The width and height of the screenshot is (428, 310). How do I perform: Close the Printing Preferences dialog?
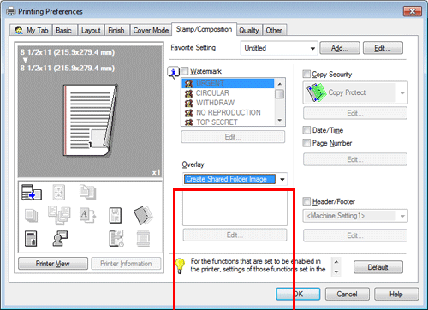point(413,11)
